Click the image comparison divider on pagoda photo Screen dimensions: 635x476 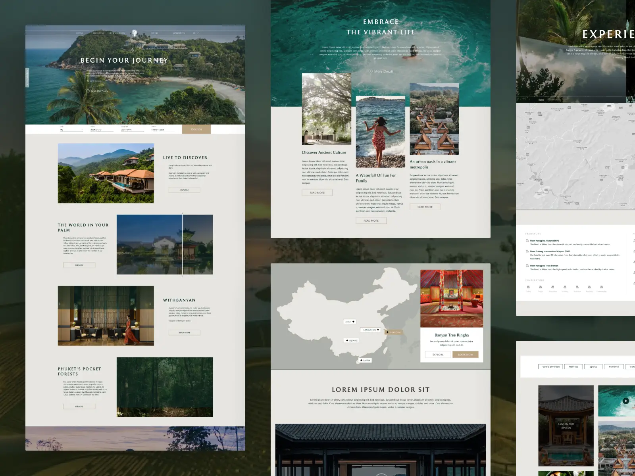pos(183,244)
